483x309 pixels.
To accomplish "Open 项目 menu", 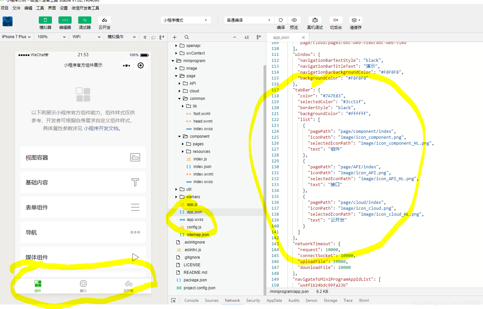I will [5, 8].
